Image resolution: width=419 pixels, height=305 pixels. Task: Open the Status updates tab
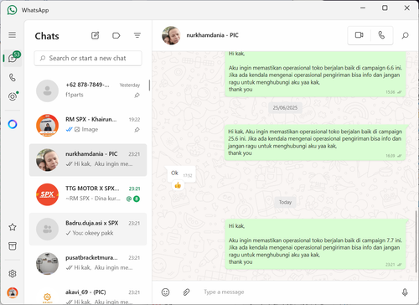pos(13,96)
